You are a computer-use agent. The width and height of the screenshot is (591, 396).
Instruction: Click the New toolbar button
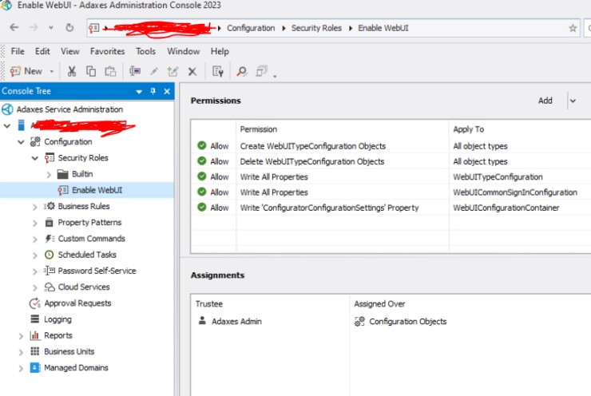coord(26,71)
